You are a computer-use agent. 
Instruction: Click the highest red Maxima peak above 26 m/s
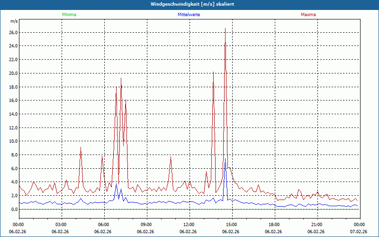pyautogui.click(x=226, y=28)
